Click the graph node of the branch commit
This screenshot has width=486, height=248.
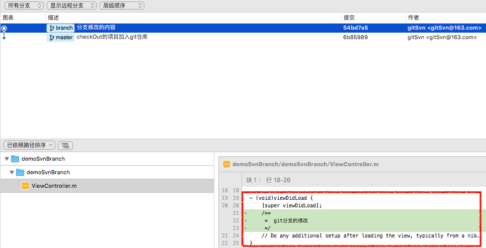click(x=4, y=29)
